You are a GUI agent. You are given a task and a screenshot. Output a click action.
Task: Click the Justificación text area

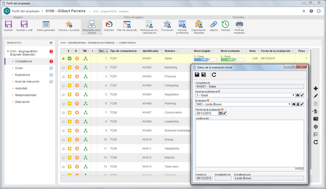[249, 143]
